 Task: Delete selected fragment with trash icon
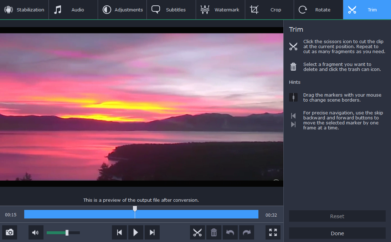coord(213,232)
